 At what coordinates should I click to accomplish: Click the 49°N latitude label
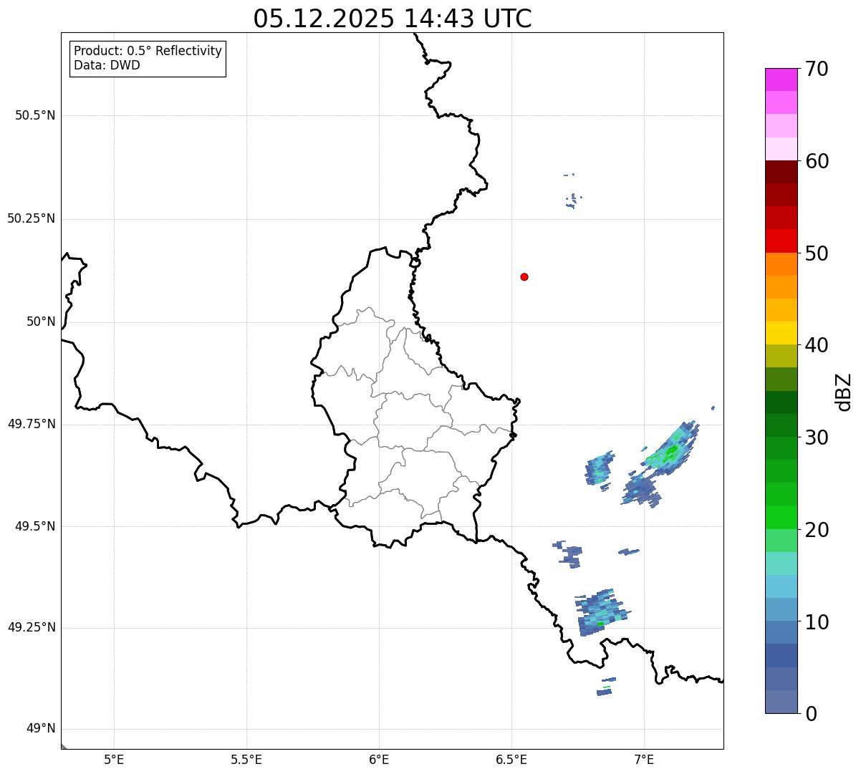pos(42,729)
